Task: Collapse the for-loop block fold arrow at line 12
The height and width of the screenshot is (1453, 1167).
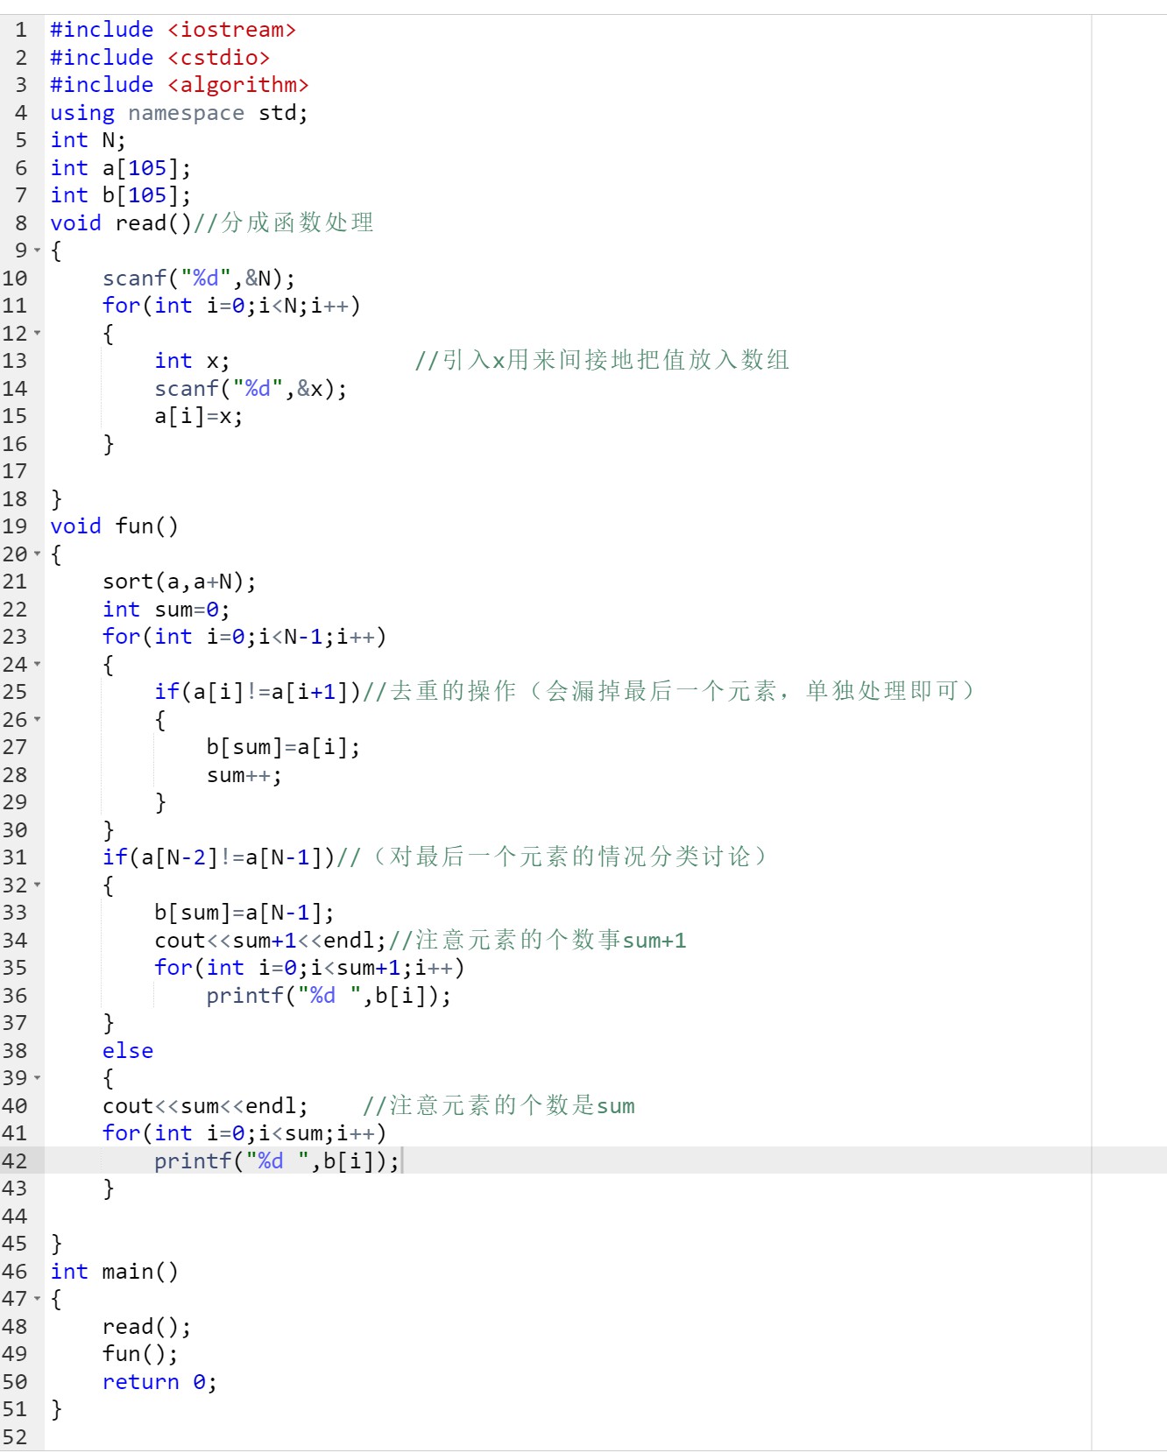Action: [37, 334]
